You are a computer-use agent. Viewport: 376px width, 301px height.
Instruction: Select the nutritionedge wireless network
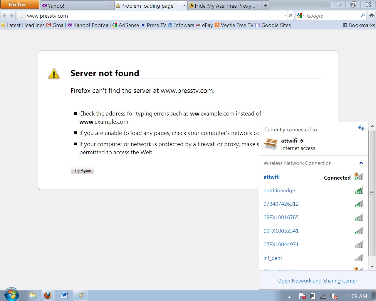pyautogui.click(x=313, y=190)
